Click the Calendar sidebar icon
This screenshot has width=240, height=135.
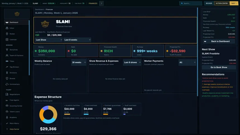7,40
